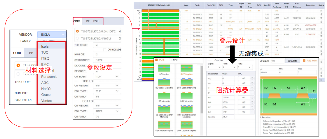Delete the -6 layer row

click(321, 54)
